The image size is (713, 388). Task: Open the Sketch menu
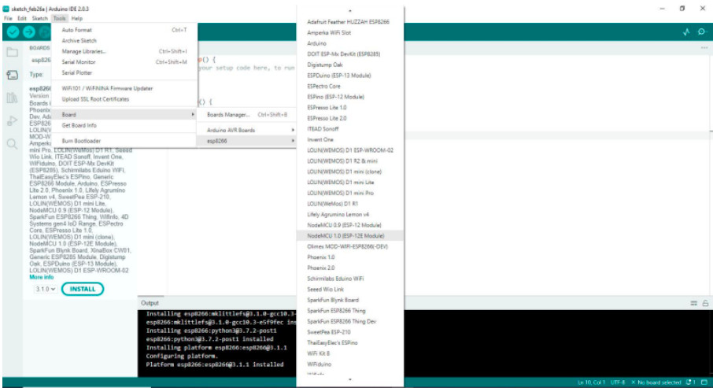pyautogui.click(x=39, y=19)
